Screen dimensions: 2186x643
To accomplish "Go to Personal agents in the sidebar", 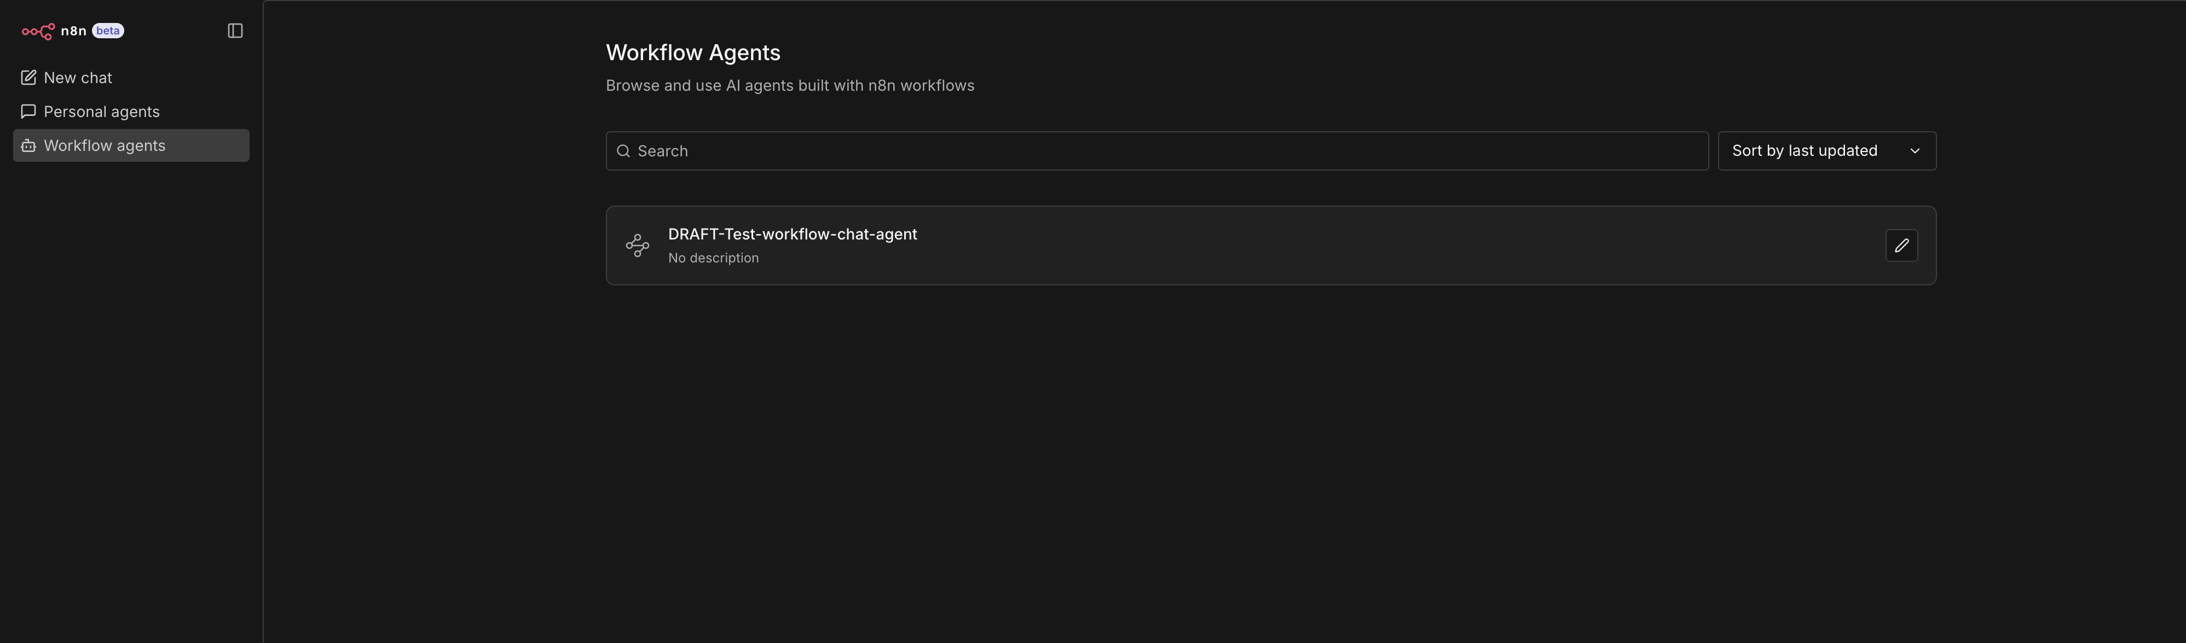I will pyautogui.click(x=101, y=112).
